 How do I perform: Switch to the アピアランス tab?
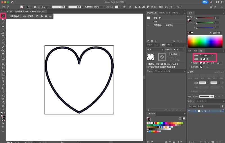(x=152, y=13)
